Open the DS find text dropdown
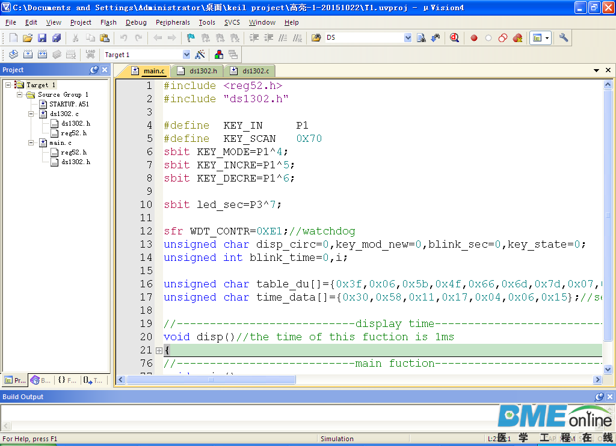This screenshot has height=446, width=616. coord(408,38)
